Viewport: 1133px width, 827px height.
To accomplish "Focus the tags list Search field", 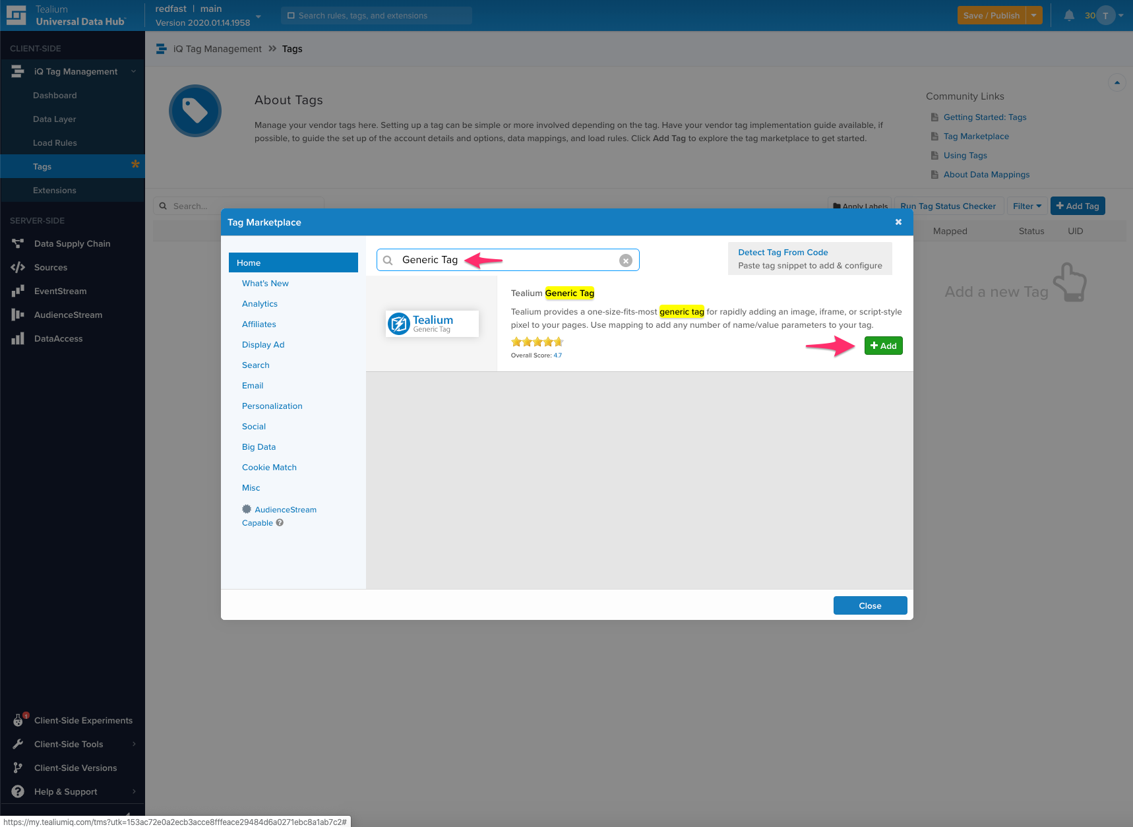I will (239, 206).
